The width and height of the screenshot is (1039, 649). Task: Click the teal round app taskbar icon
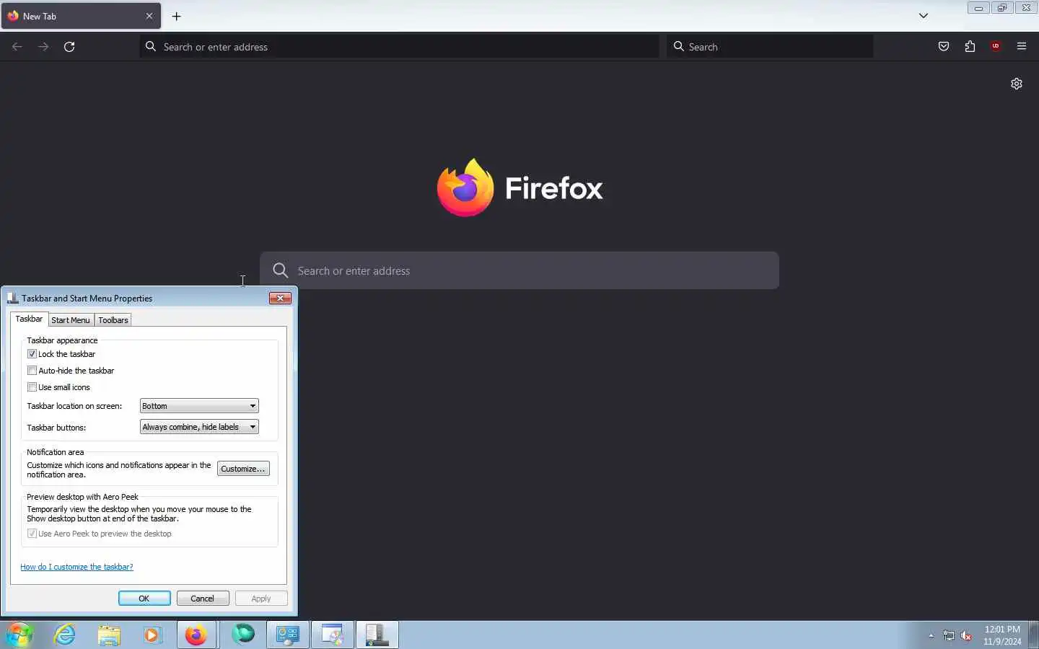(243, 635)
